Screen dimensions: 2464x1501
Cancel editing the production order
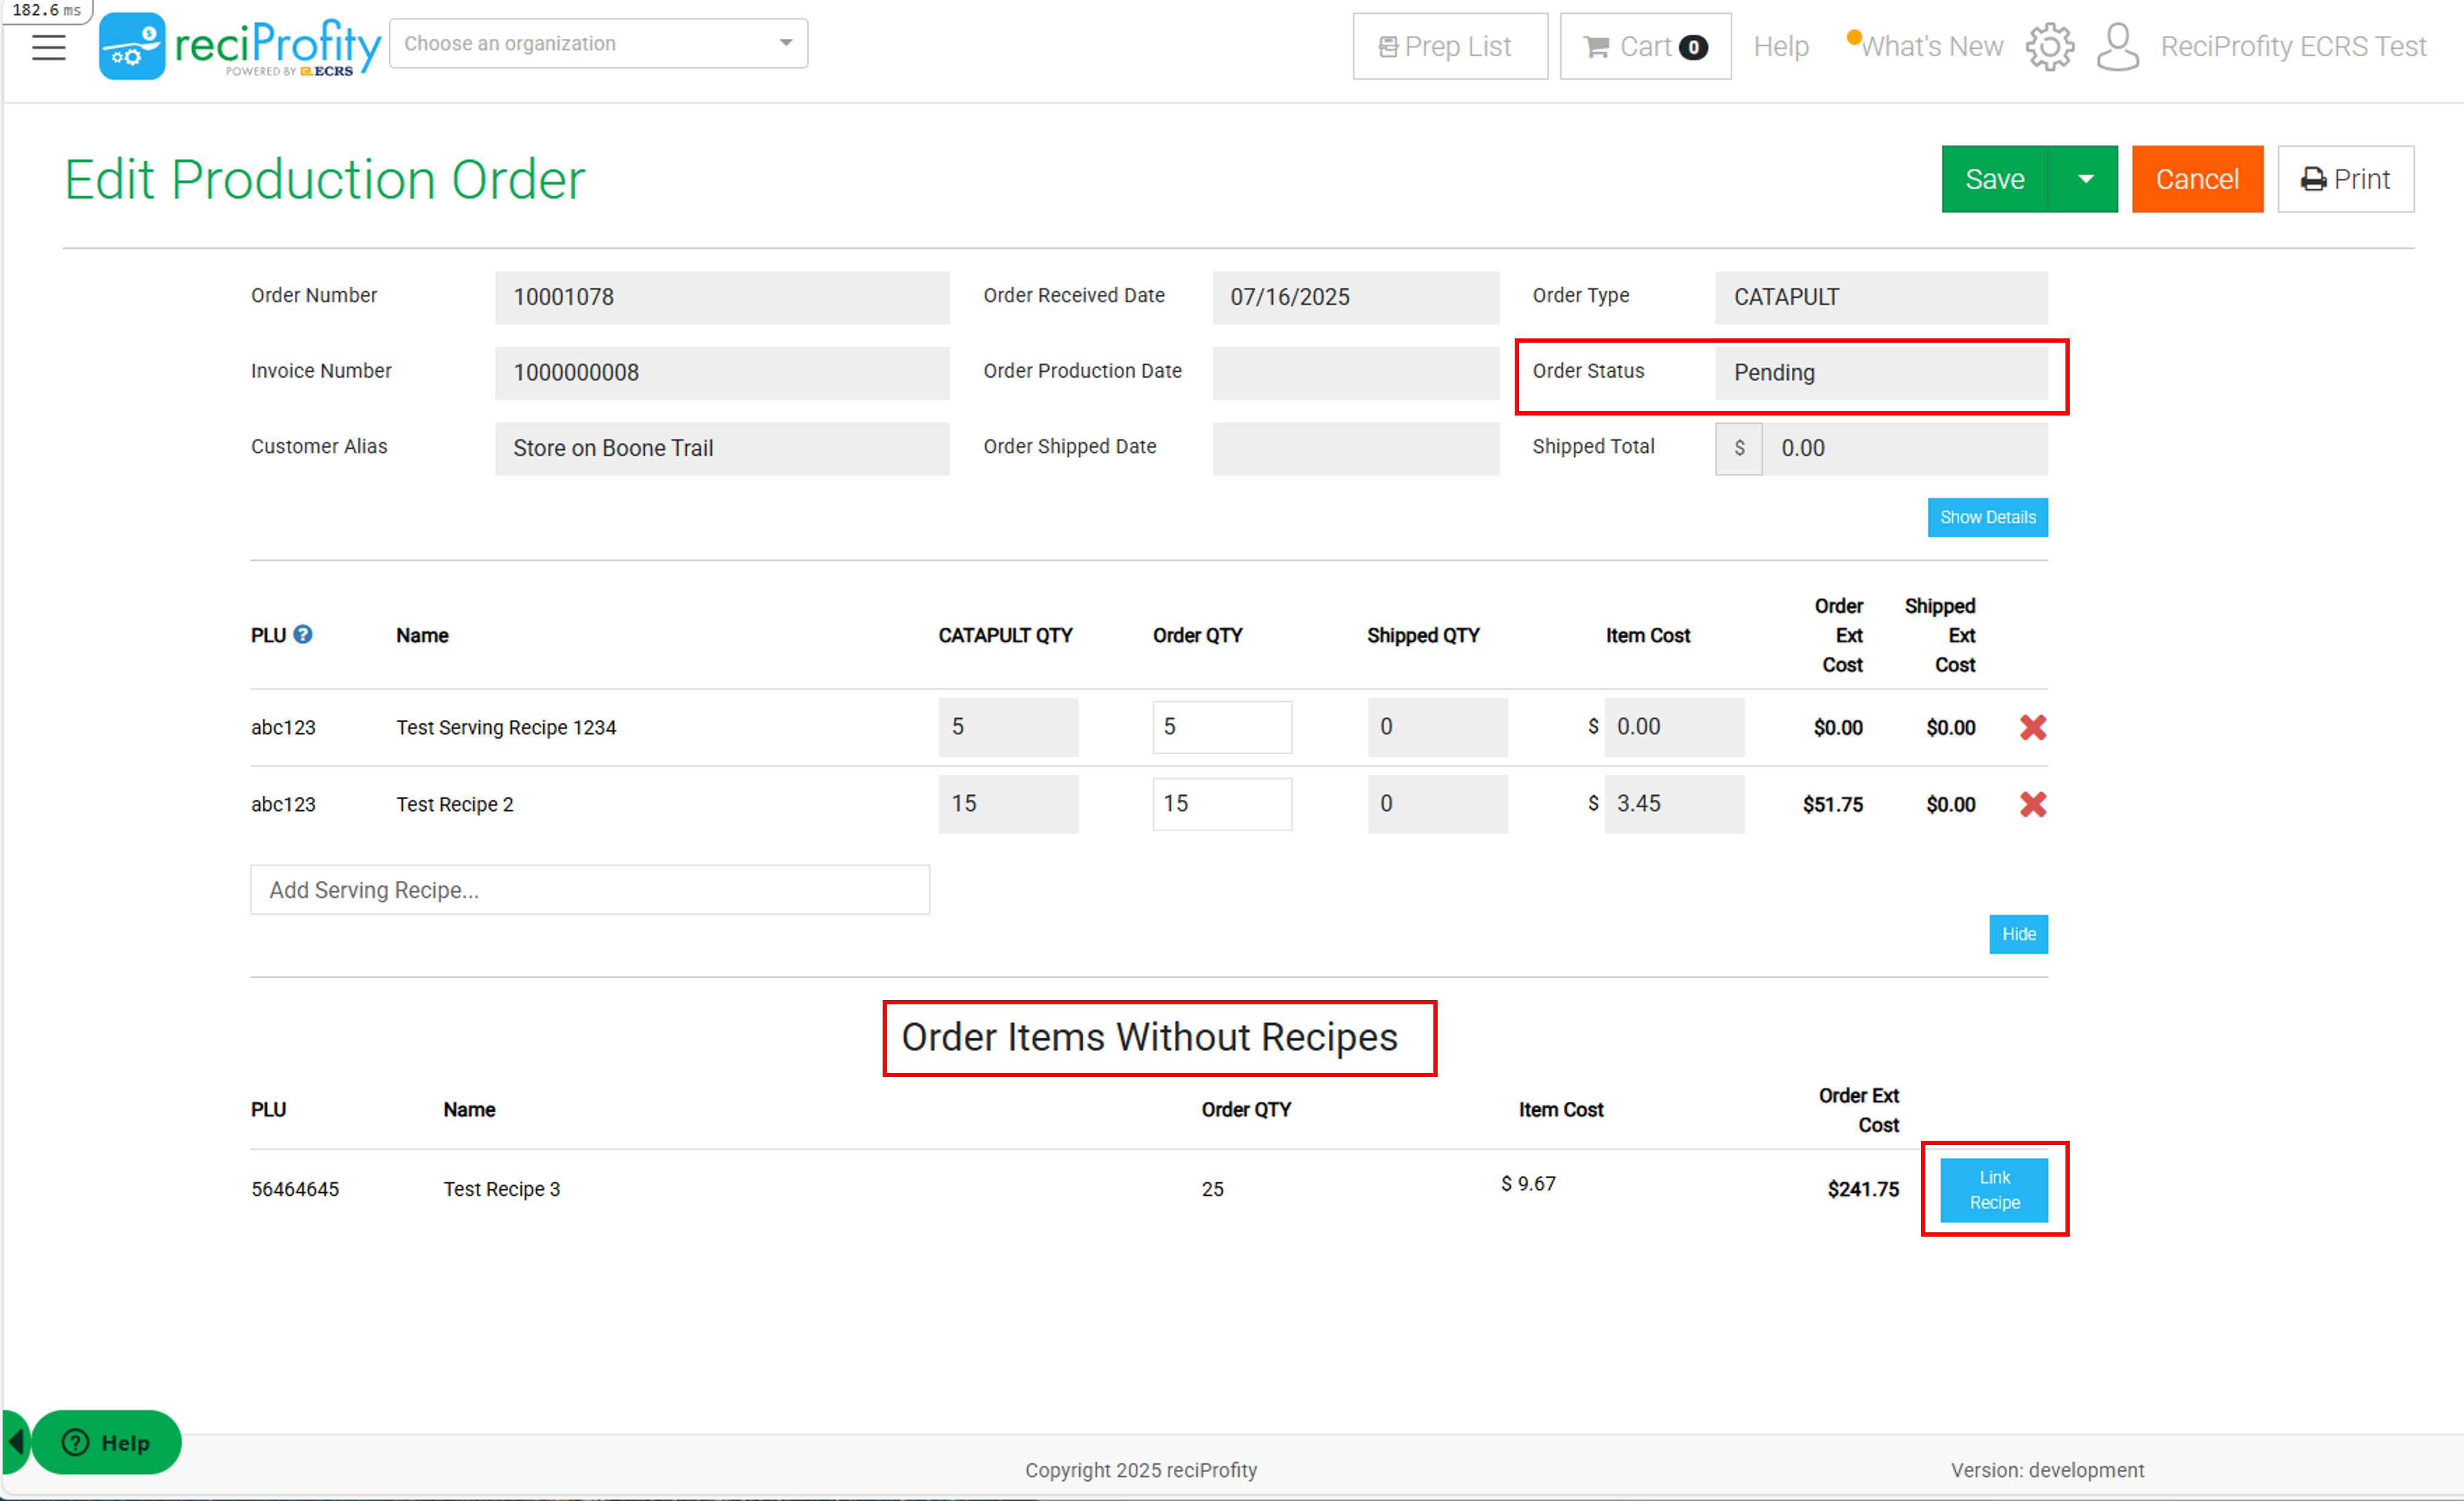pos(2197,179)
